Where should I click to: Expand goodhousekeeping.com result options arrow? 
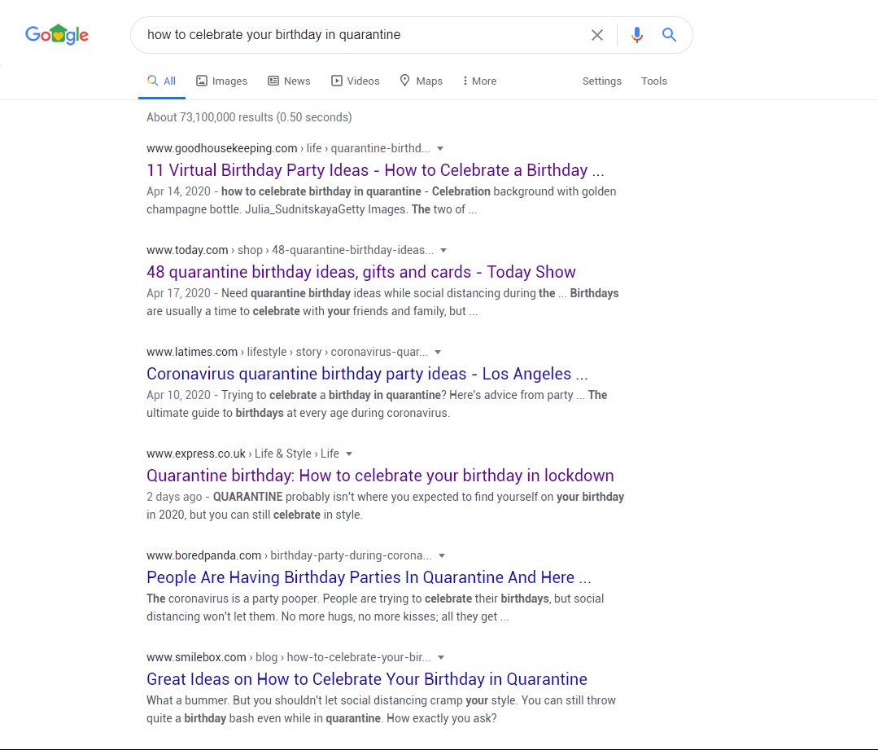(440, 148)
